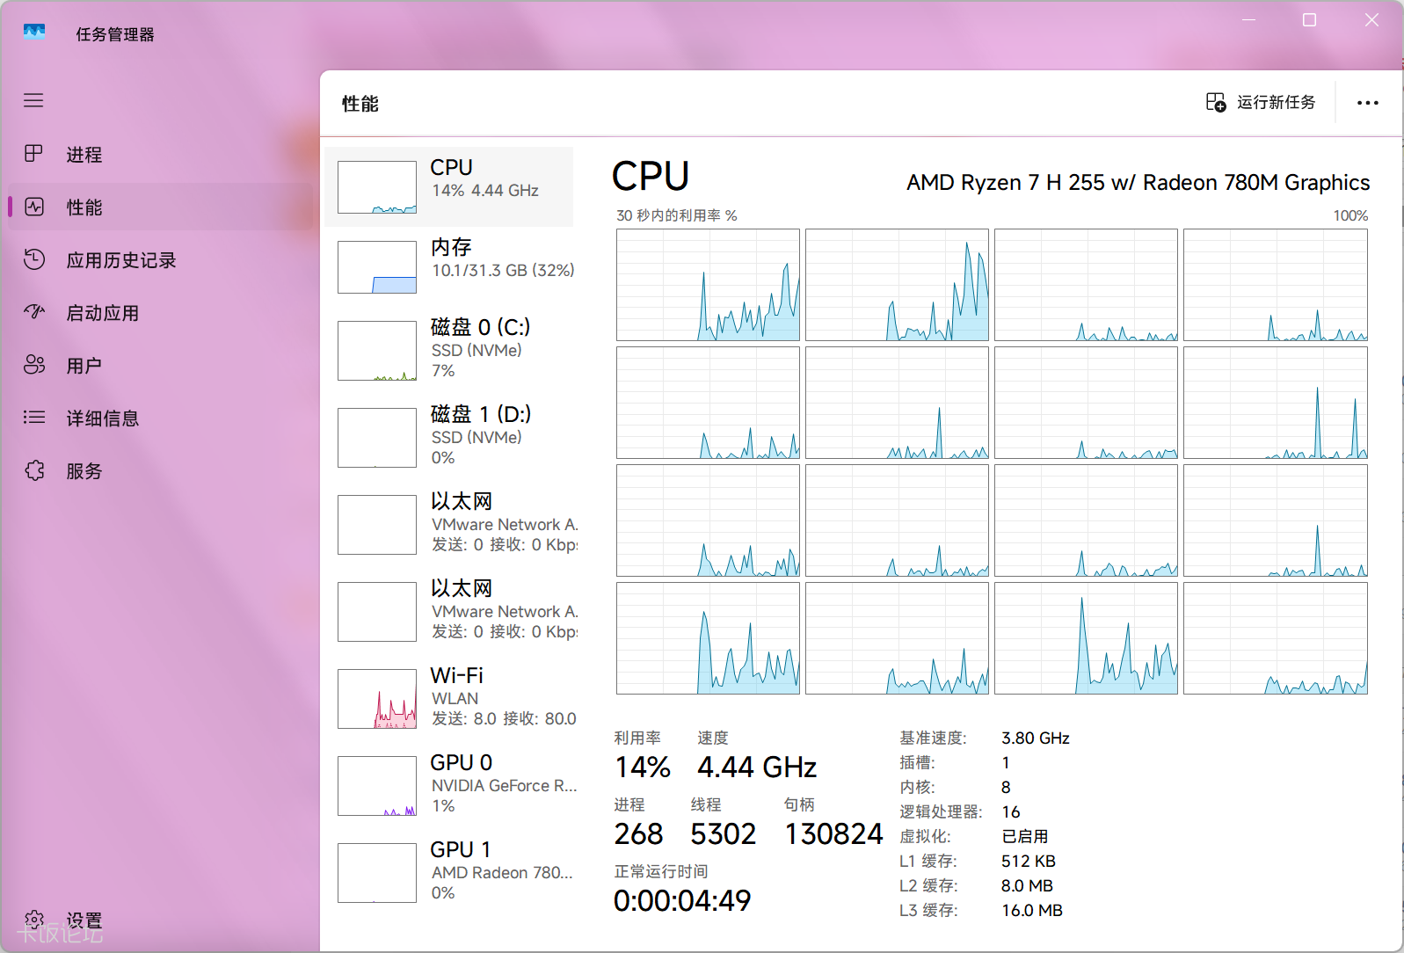Open the 用户 users icon
This screenshot has height=953, width=1404.
point(34,365)
